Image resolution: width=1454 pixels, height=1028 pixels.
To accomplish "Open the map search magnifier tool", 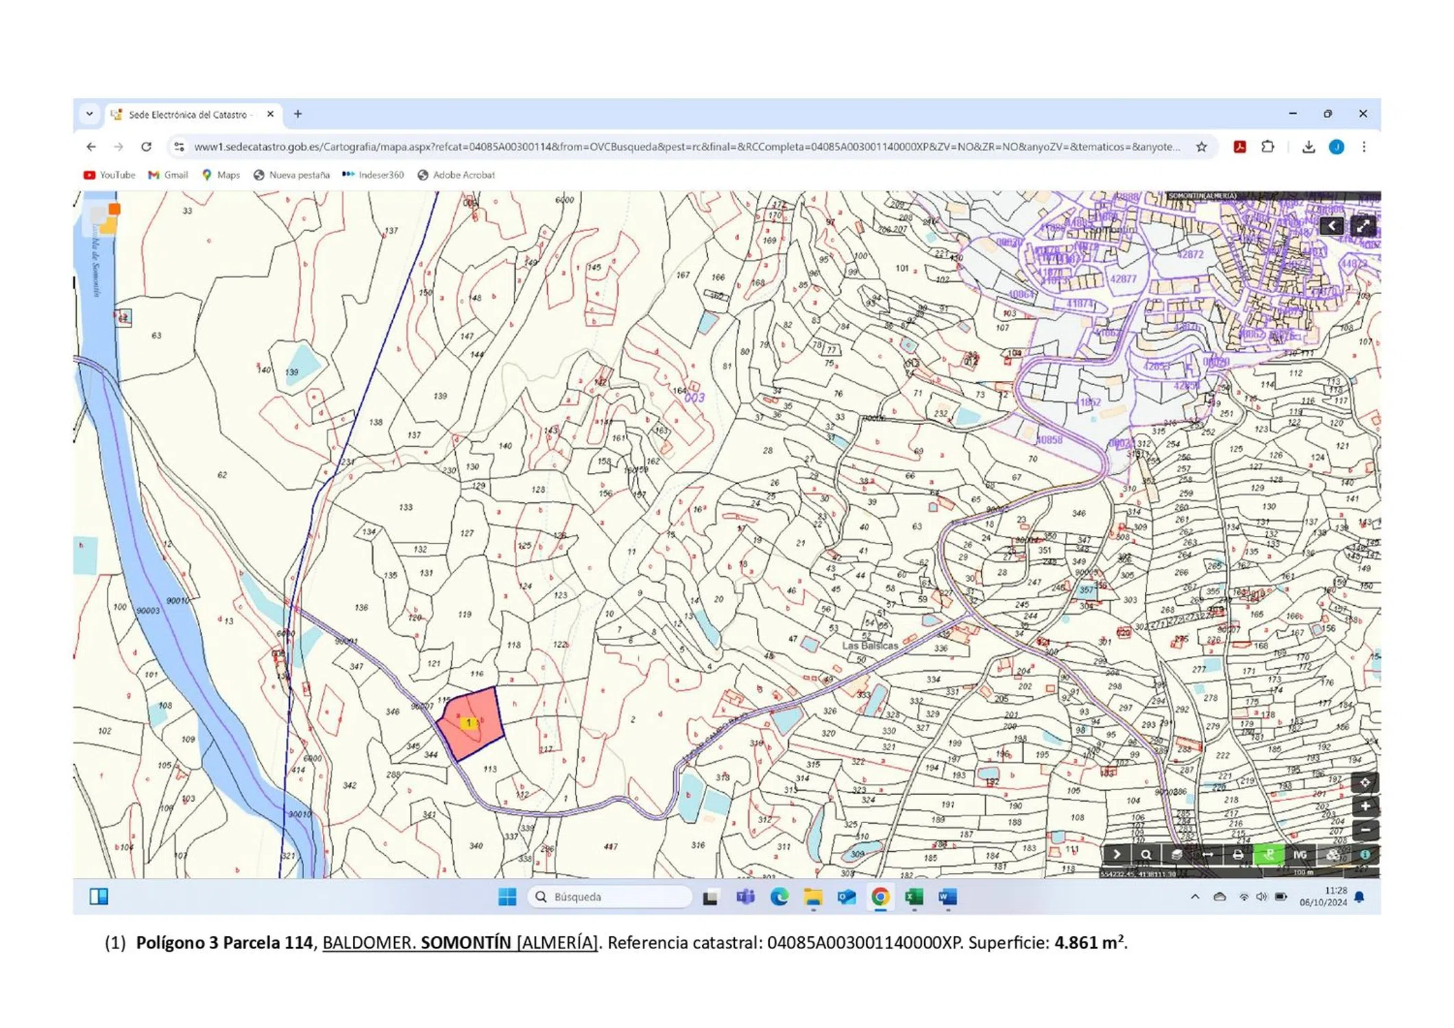I will coord(1146,855).
